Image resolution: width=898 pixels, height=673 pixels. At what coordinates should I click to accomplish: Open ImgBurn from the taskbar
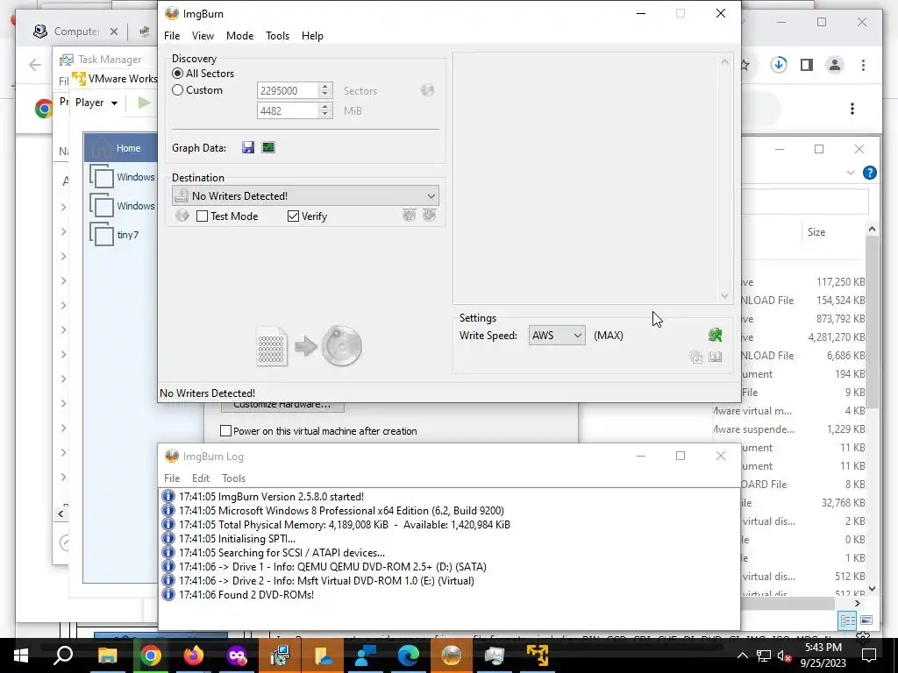tap(452, 655)
